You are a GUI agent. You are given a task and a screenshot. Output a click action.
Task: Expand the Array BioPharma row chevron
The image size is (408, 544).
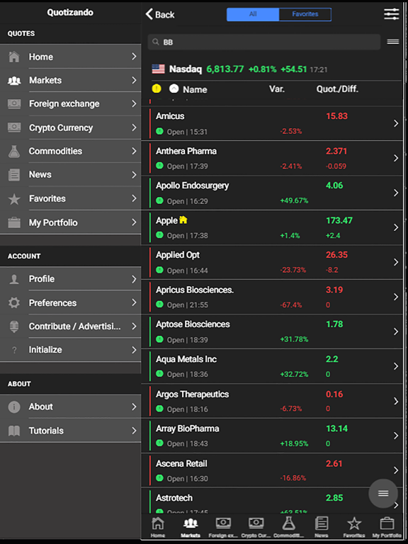click(396, 436)
